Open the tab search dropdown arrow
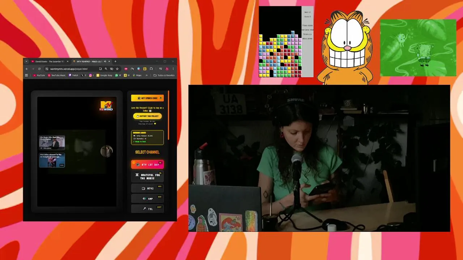The image size is (463, 260). point(26,61)
